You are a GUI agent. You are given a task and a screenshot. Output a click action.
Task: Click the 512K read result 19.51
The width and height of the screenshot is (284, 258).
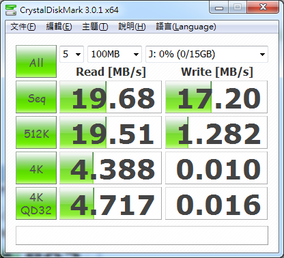111,132
